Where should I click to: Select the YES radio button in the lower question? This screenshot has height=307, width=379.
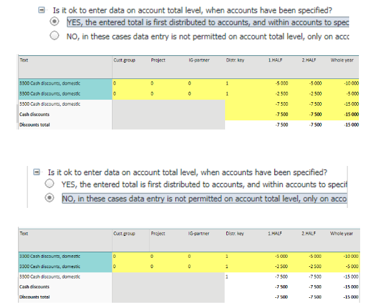click(49, 184)
